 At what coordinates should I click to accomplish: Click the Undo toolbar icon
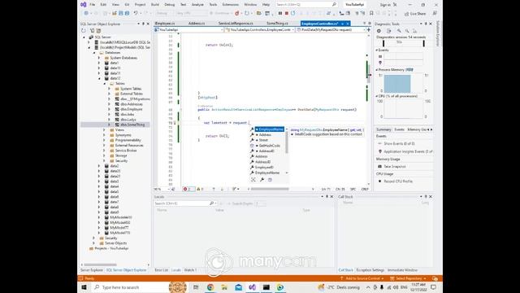136,13
